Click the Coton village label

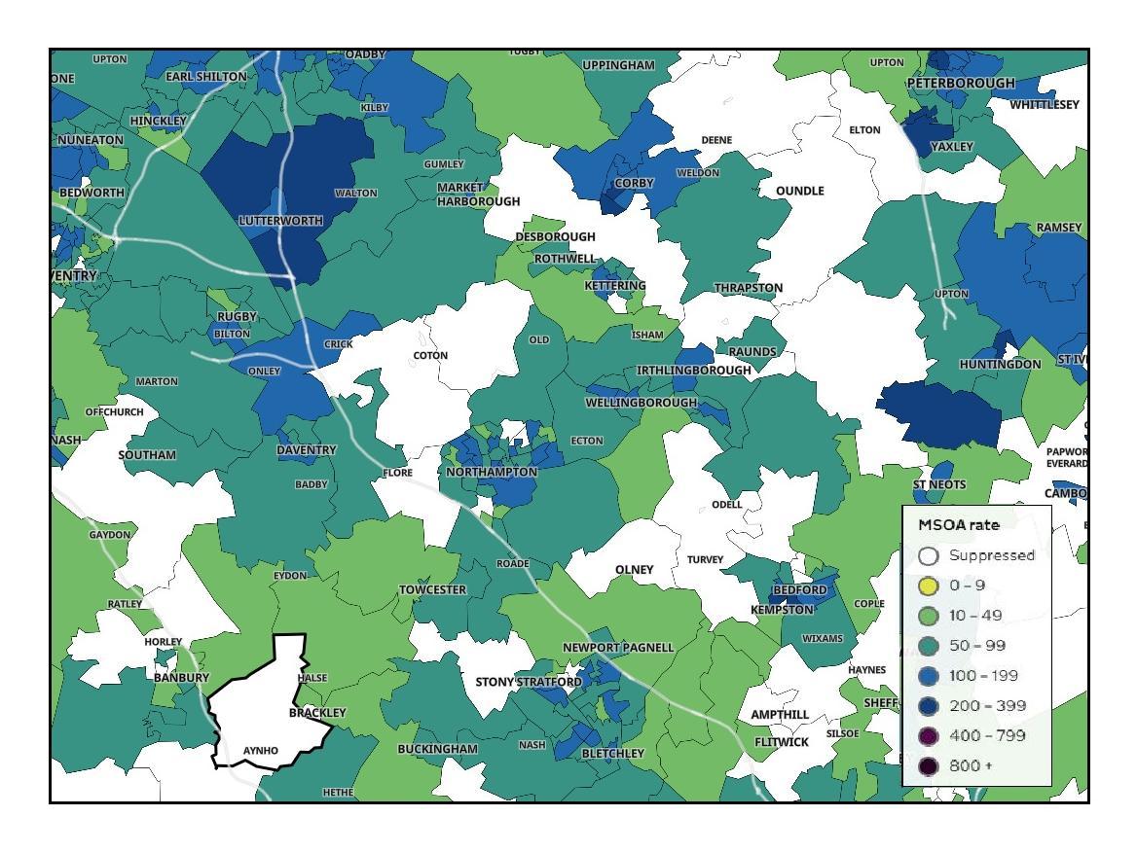click(430, 356)
